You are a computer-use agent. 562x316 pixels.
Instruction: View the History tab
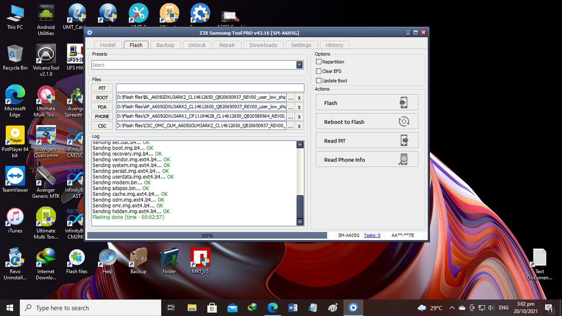coord(335,45)
